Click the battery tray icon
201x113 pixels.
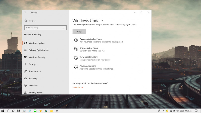coord(174,111)
